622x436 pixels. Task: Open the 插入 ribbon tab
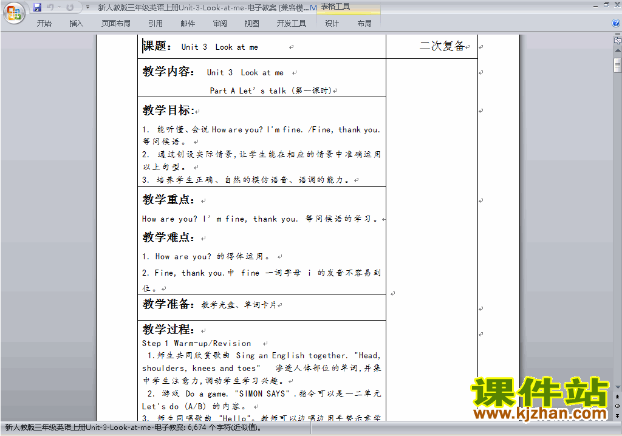(77, 24)
